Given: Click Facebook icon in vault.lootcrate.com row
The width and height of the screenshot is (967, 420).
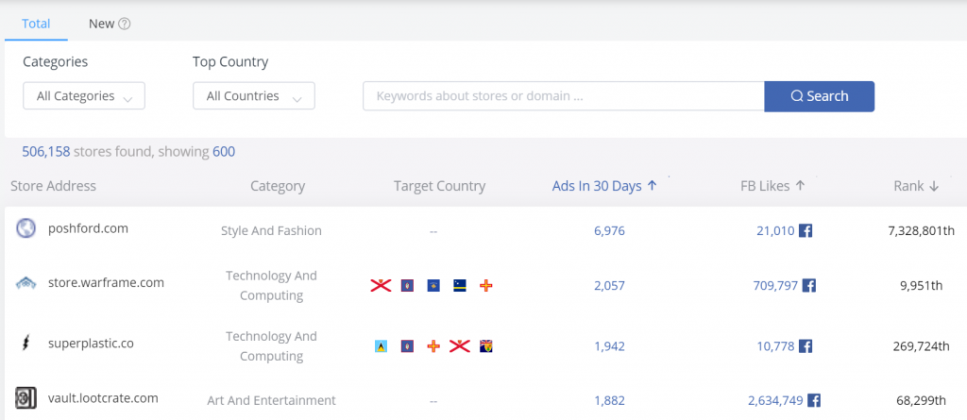Looking at the screenshot, I should [814, 400].
